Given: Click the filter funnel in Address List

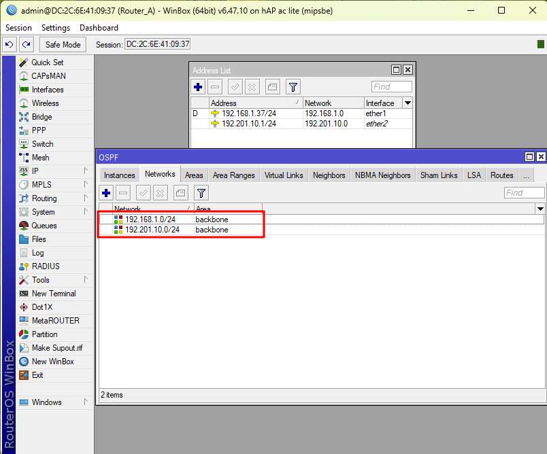Looking at the screenshot, I should [x=293, y=87].
